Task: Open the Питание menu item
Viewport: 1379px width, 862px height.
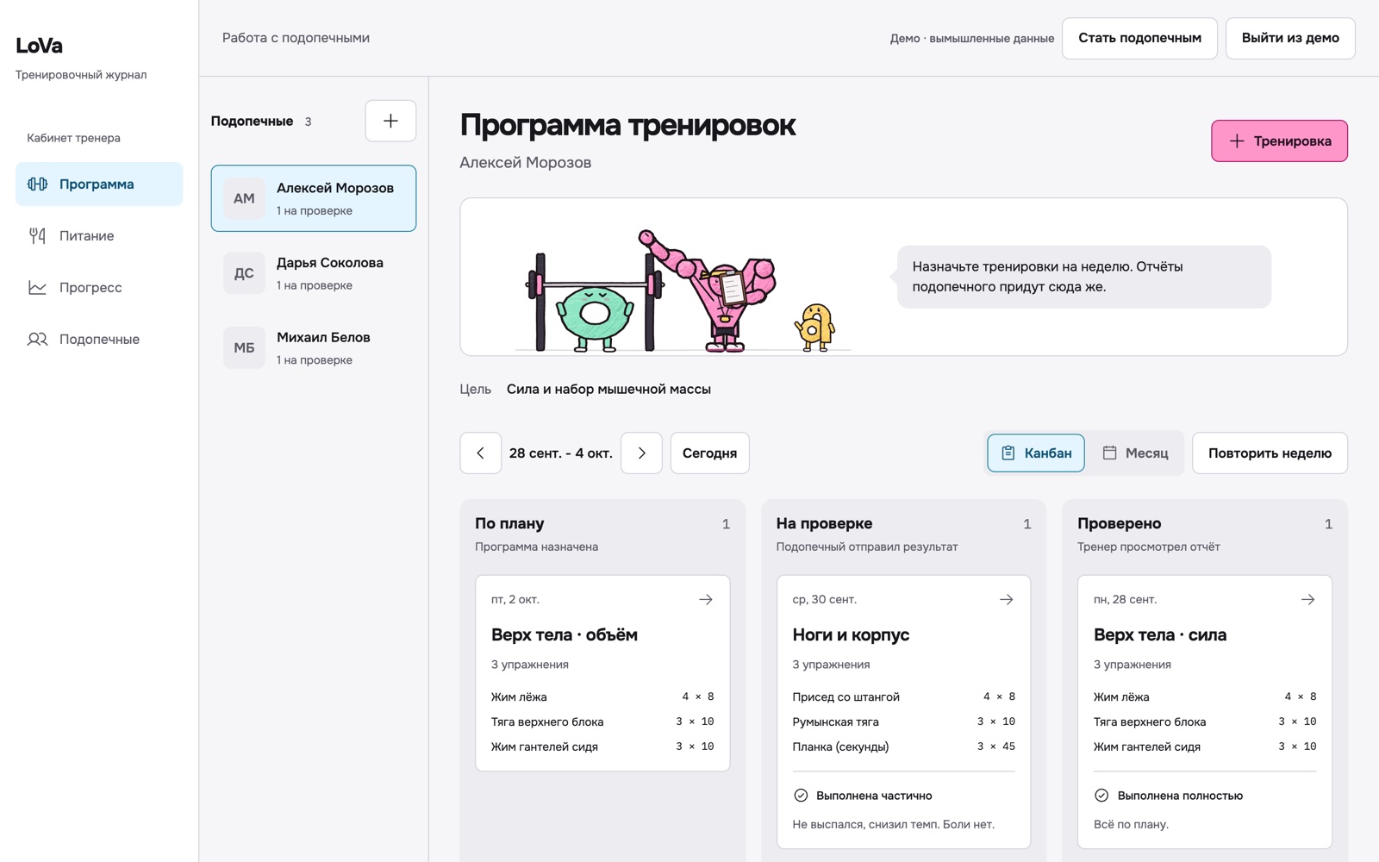Action: click(x=99, y=235)
